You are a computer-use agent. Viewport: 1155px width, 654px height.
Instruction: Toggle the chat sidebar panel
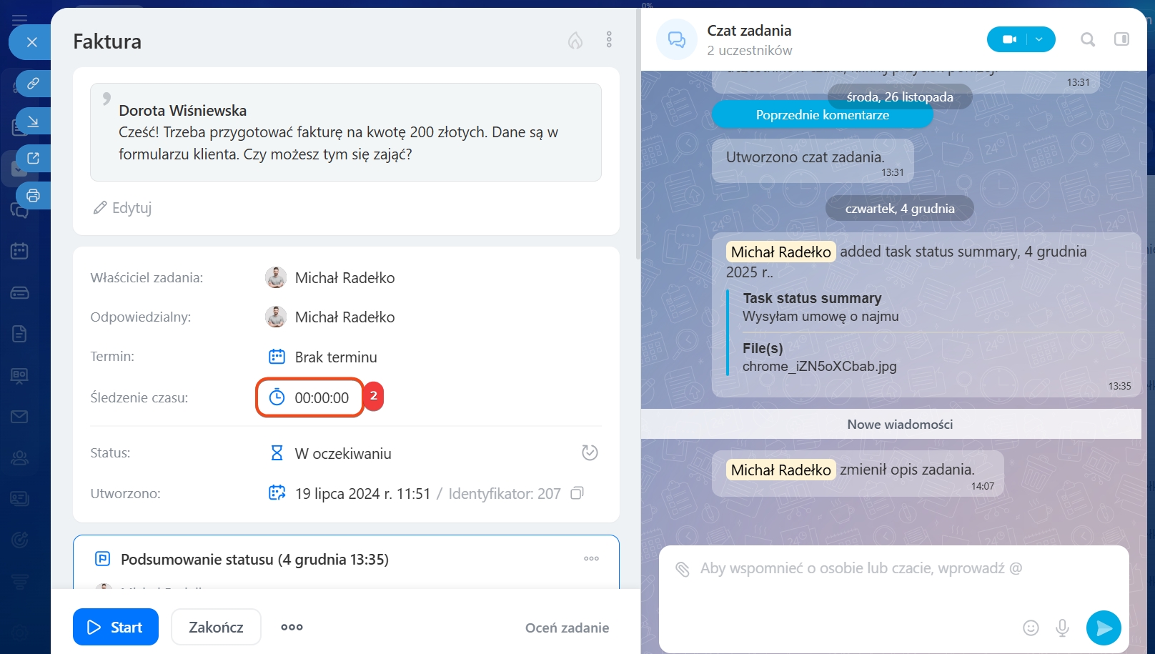click(1121, 39)
